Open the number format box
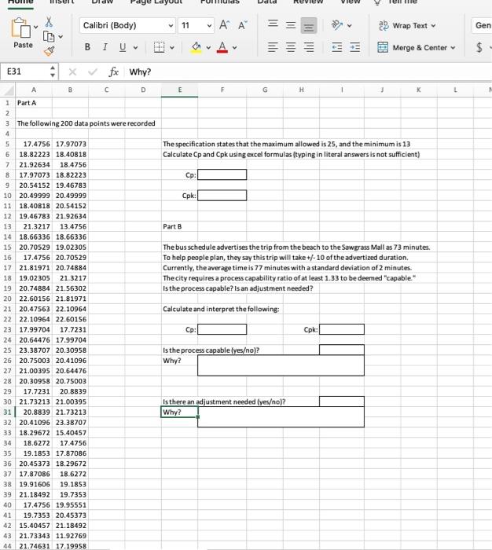Image resolution: width=492 pixels, height=550 pixels. click(x=482, y=26)
